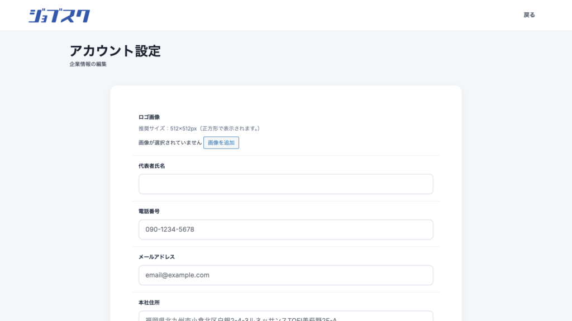
Task: Click the アカウント設定 page heading
Action: tap(115, 51)
